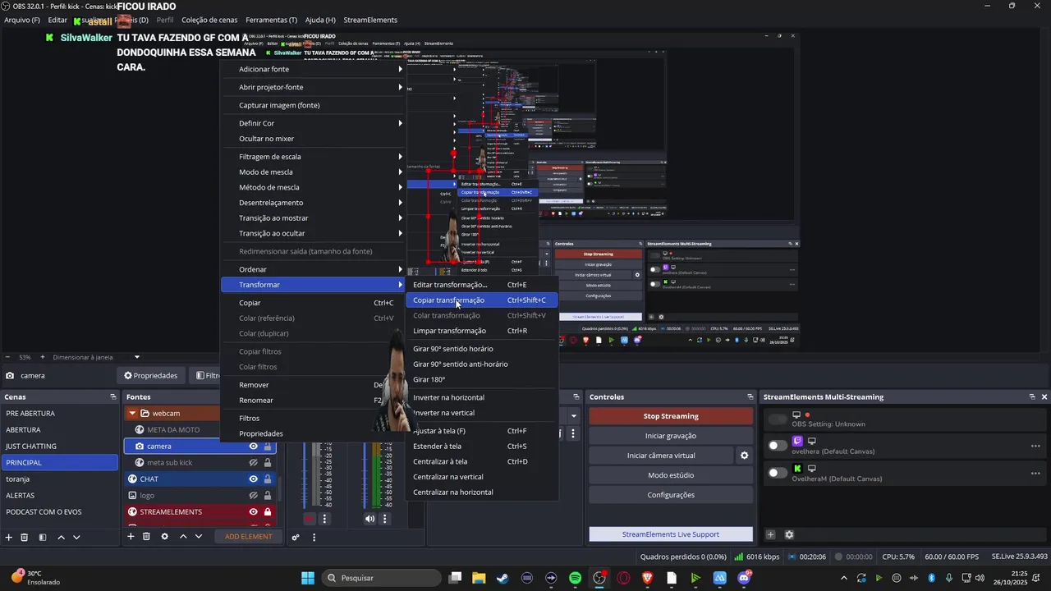Expand Transição ao mostrar submenu
The image size is (1051, 591).
[x=313, y=218]
